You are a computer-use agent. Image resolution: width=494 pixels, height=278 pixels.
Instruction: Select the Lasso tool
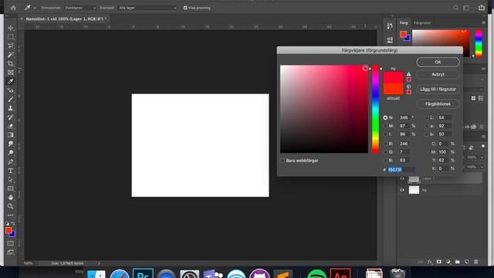point(10,46)
